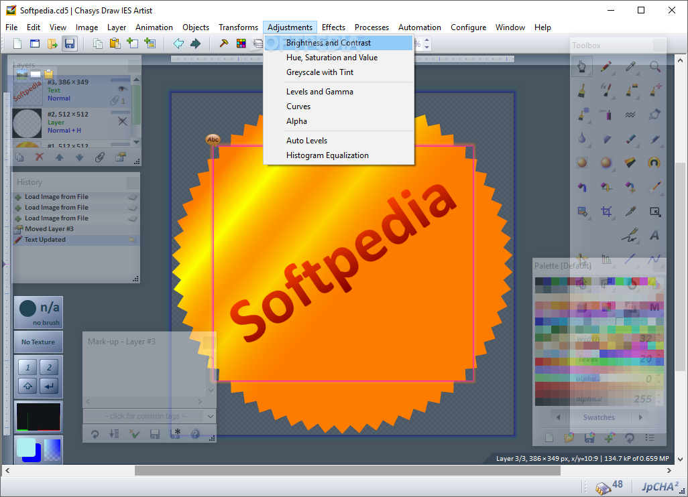Viewport: 688px width, 497px height.
Task: Select the hand pointer tool in Toolbox
Action: [x=582, y=66]
